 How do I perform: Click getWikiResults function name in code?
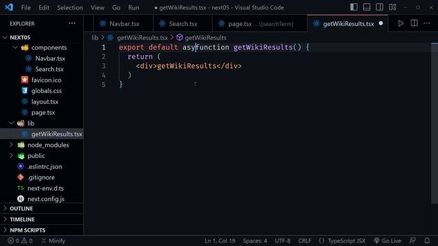[263, 47]
